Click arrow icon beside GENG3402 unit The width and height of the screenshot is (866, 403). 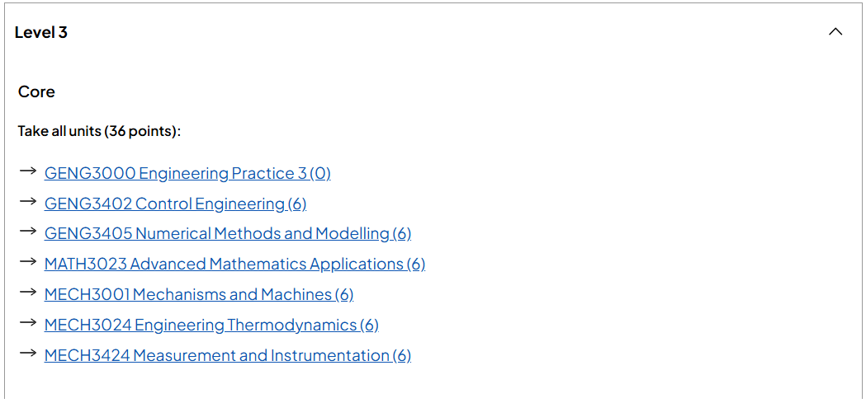coord(27,202)
